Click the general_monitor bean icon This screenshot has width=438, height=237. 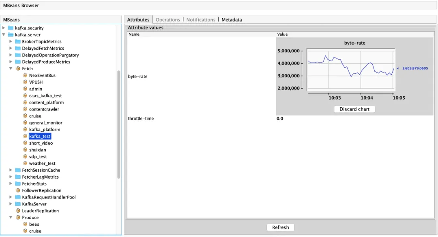25,122
